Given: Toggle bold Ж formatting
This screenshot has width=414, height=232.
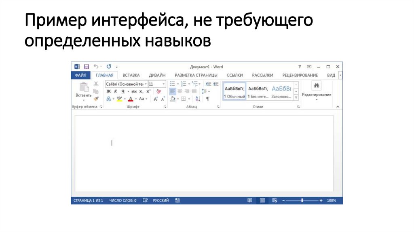Looking at the screenshot, I should 108,91.
